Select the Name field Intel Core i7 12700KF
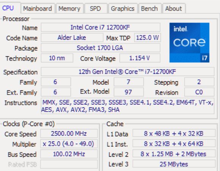This screenshot has height=171, width=220. tap(101, 27)
